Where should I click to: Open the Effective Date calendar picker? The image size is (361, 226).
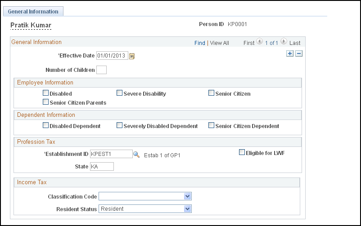pyautogui.click(x=132, y=56)
